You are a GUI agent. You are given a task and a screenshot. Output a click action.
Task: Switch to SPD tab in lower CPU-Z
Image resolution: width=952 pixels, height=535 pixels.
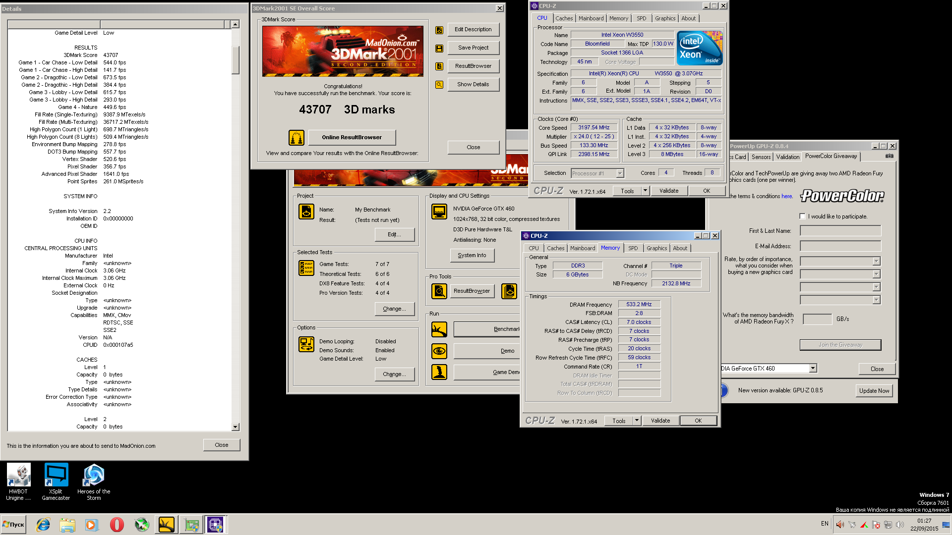[x=633, y=248]
